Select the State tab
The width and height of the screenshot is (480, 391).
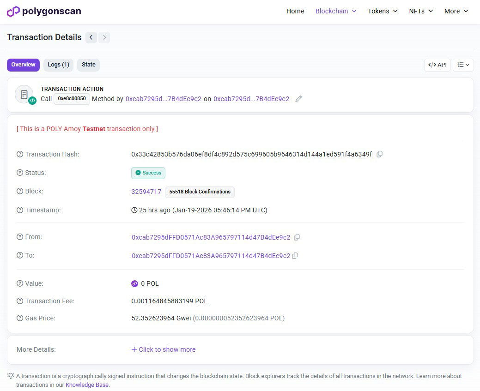click(x=88, y=65)
